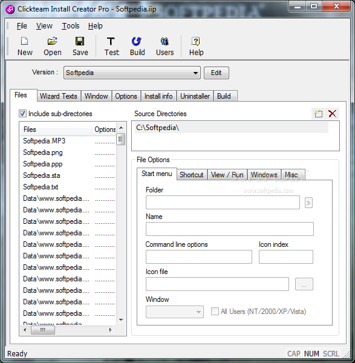This screenshot has height=363, width=355.
Task: Open the Tools menu
Action: point(71,26)
